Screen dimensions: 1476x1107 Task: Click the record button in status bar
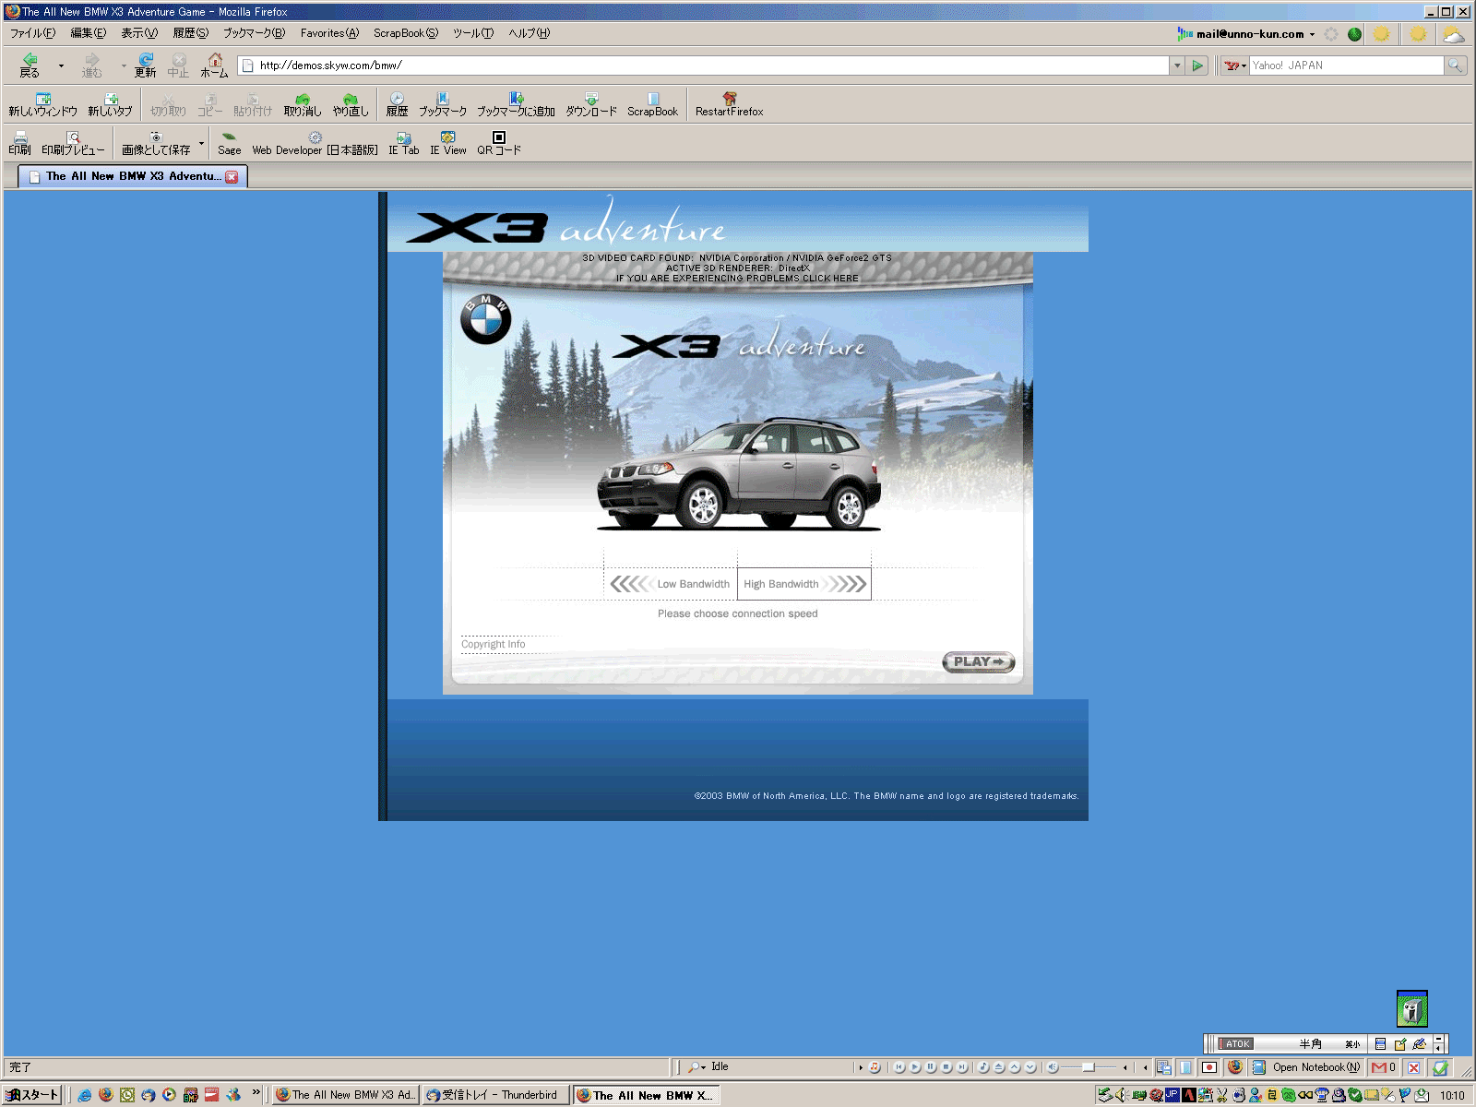[1209, 1067]
